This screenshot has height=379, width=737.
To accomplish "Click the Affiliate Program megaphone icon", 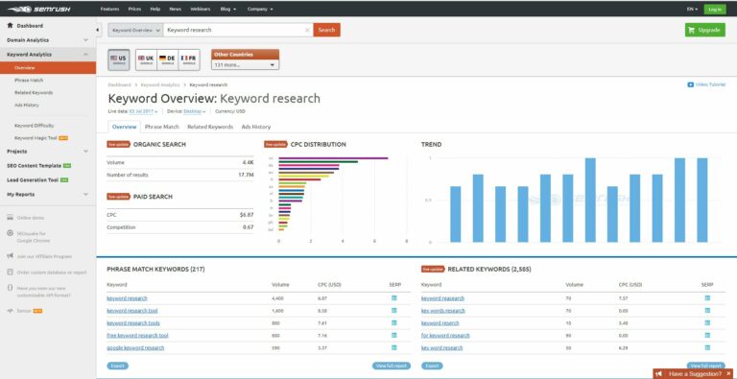I will pos(10,256).
